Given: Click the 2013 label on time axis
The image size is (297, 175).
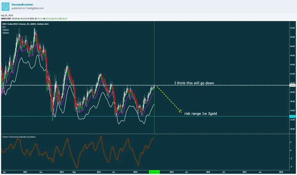Looking at the screenshot, I should point(99,172).
